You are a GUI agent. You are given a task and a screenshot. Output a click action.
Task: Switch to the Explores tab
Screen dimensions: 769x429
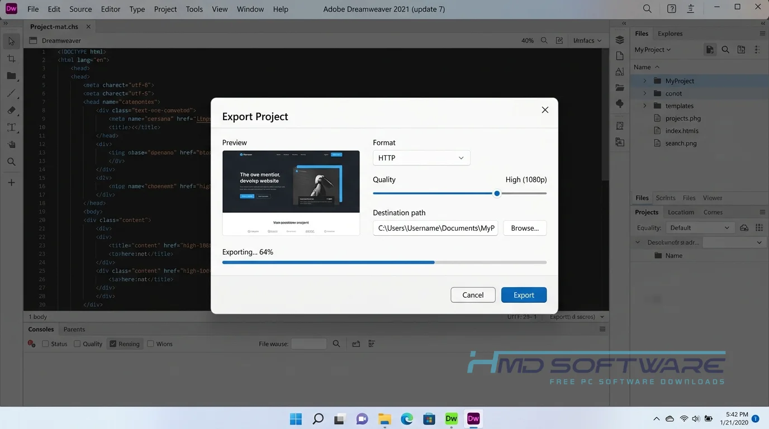(670, 34)
